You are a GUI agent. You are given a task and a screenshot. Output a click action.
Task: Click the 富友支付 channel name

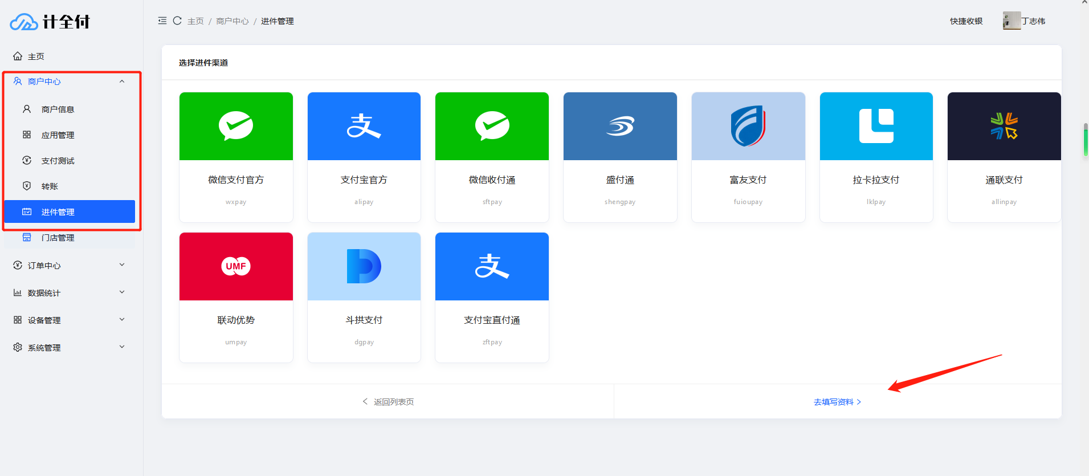click(x=748, y=180)
